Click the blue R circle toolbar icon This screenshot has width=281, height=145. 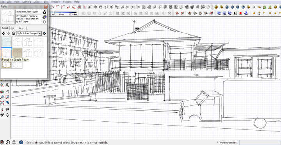[x=227, y=7]
